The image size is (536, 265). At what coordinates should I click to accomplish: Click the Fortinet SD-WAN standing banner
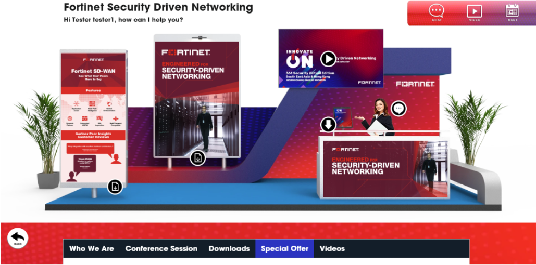94,118
